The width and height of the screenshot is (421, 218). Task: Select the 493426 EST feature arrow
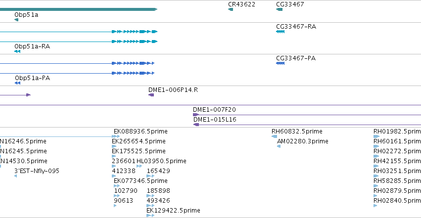click(150, 206)
